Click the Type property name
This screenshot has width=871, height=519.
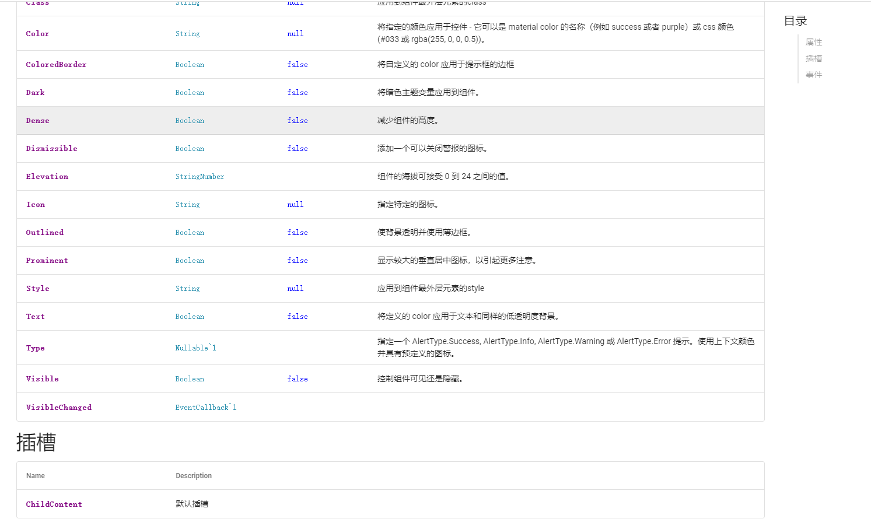coord(35,348)
